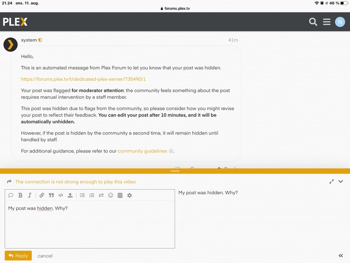Submit the Reply button

click(18, 255)
